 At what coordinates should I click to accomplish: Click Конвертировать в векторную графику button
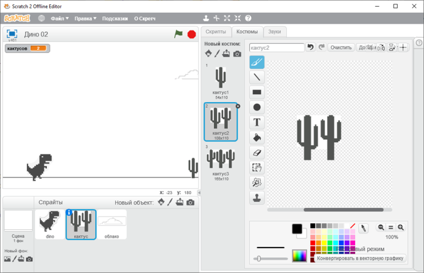click(360, 258)
